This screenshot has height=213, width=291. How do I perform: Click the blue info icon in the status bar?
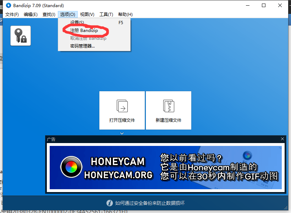[x=110, y=203]
